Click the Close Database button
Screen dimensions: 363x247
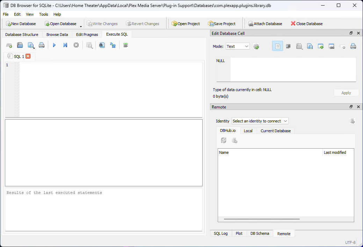(x=306, y=24)
